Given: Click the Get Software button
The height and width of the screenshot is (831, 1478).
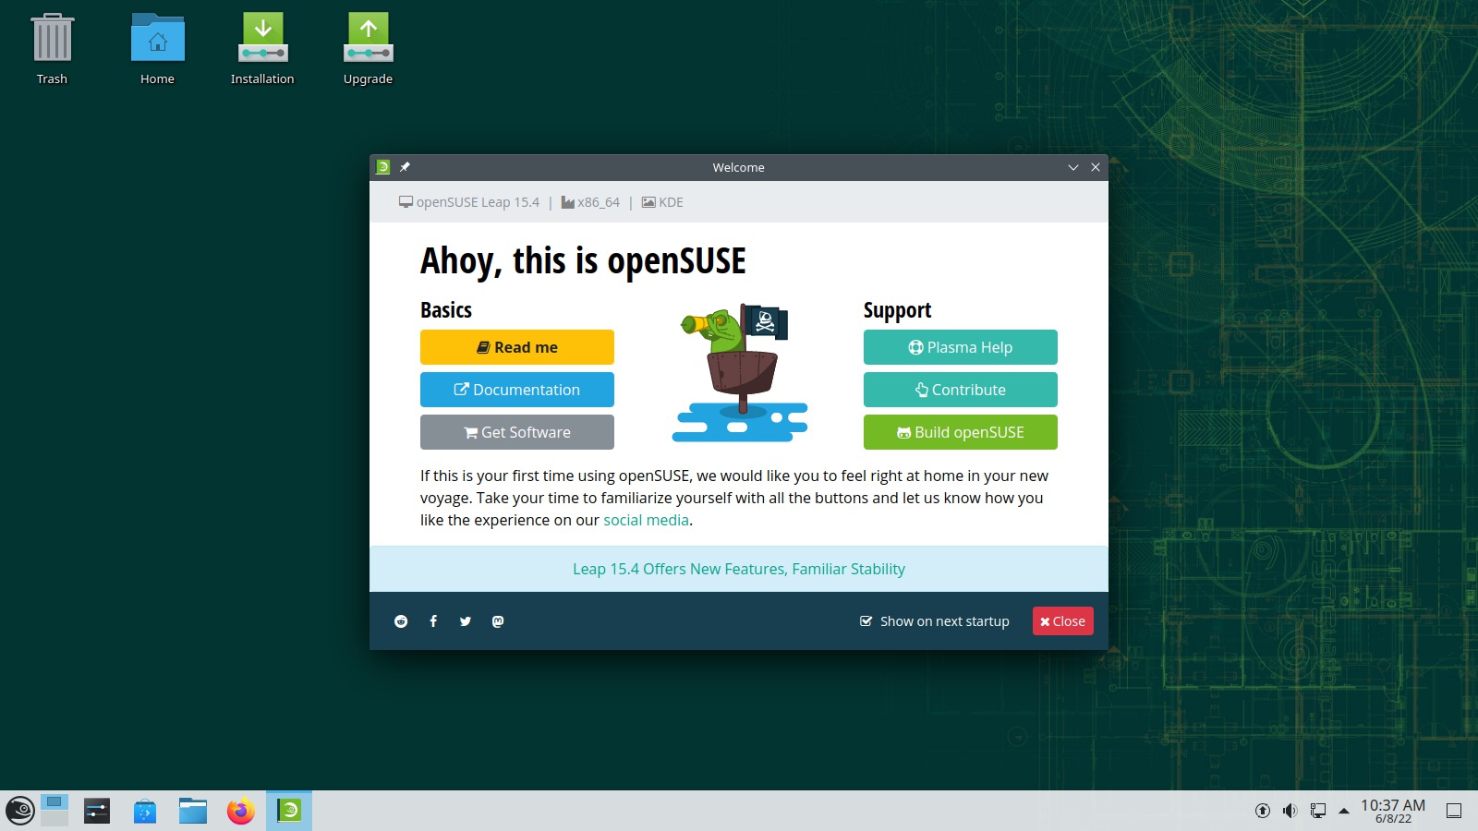Looking at the screenshot, I should pyautogui.click(x=517, y=432).
